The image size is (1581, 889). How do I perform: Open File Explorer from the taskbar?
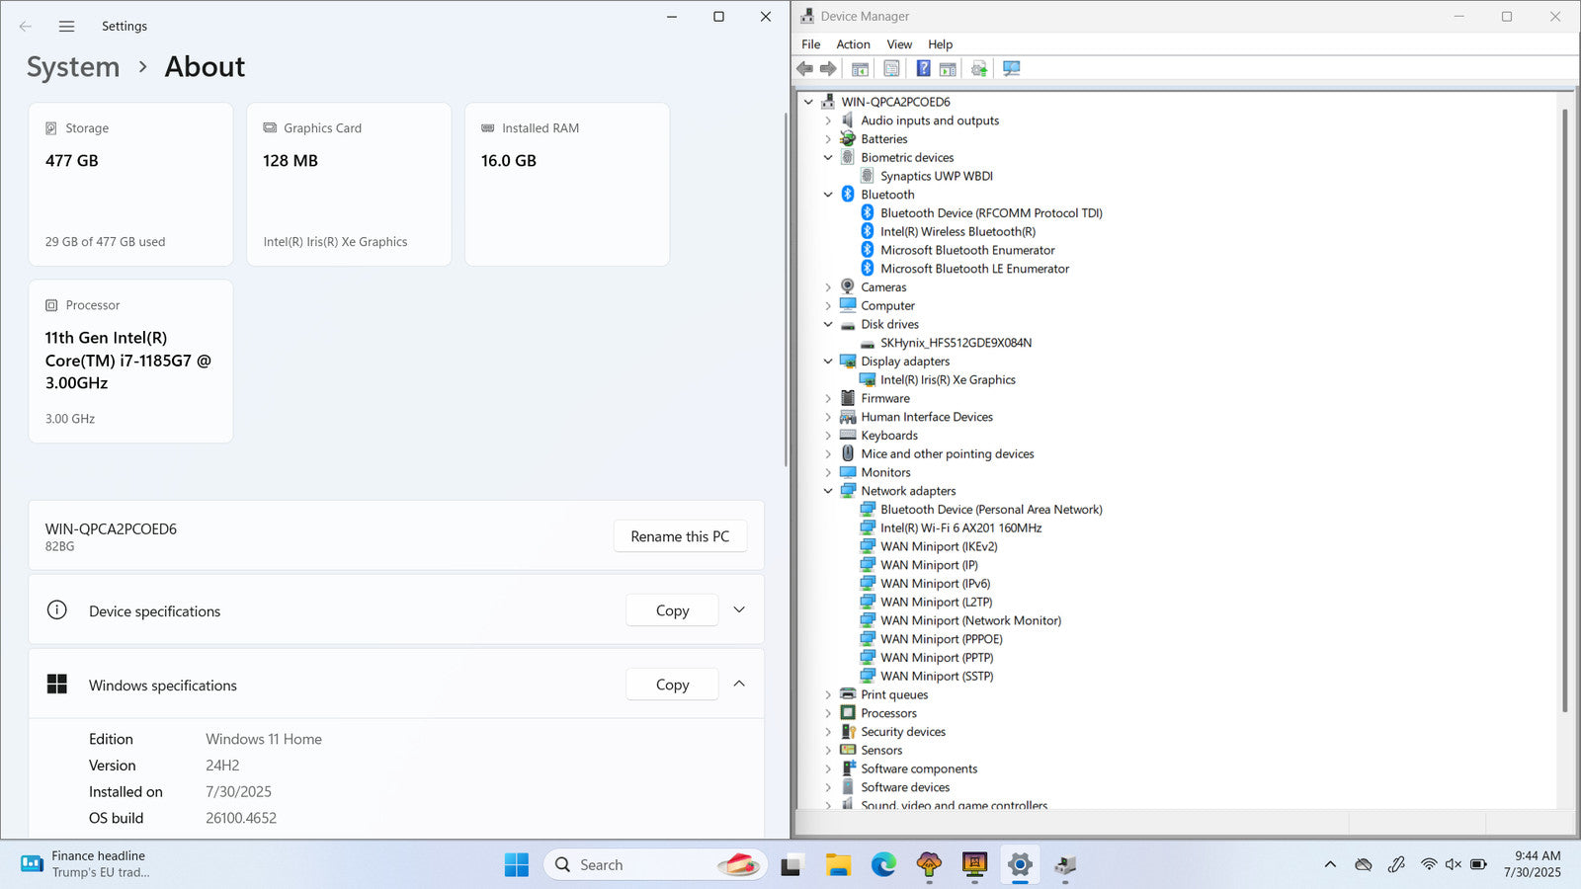point(838,865)
